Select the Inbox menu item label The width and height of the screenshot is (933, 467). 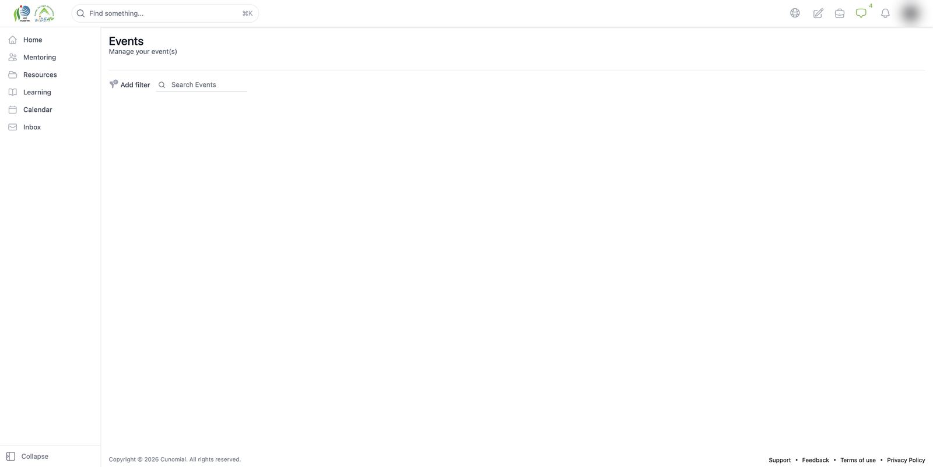click(32, 127)
